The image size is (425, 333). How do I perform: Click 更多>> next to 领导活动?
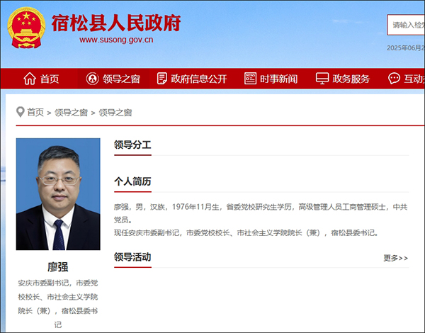tap(395, 258)
